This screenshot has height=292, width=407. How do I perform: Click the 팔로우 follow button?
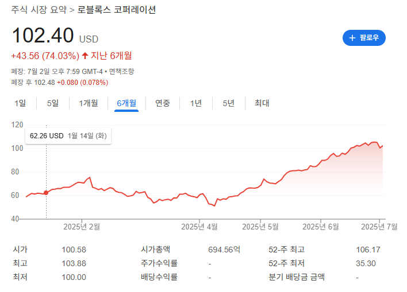(x=364, y=38)
